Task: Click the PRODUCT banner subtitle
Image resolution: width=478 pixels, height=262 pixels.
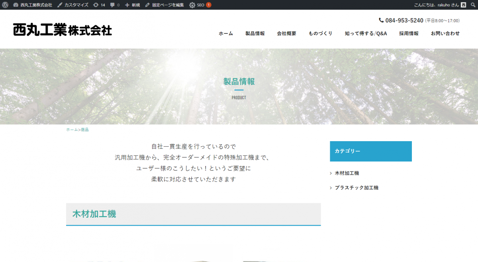Action: point(239,98)
